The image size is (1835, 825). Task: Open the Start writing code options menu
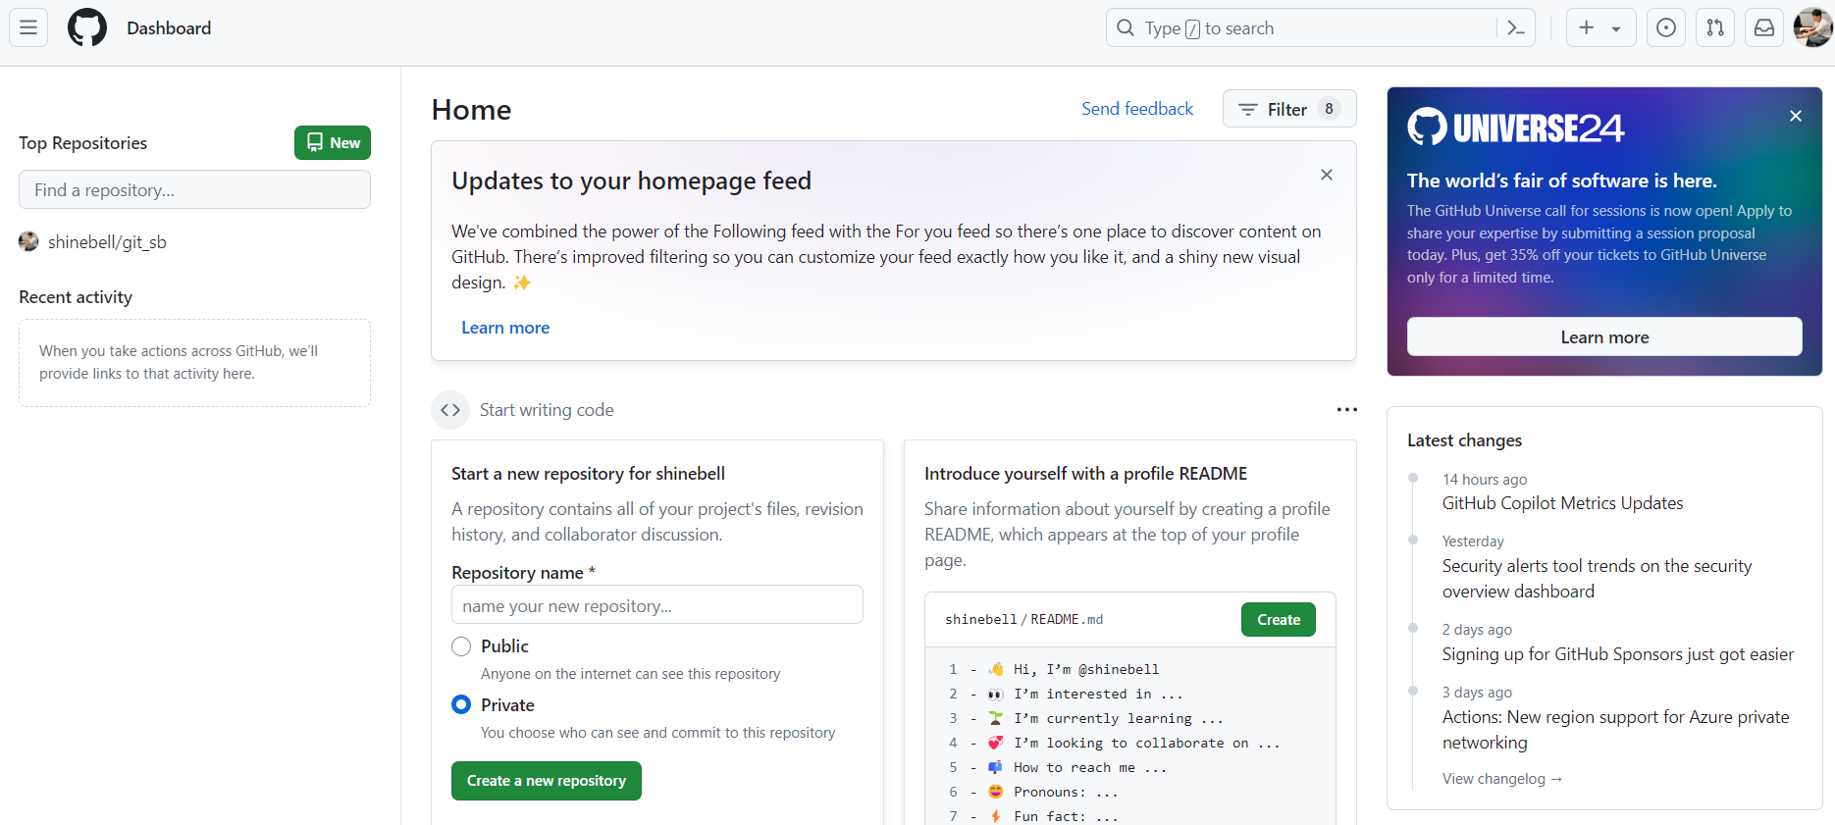[1347, 410]
